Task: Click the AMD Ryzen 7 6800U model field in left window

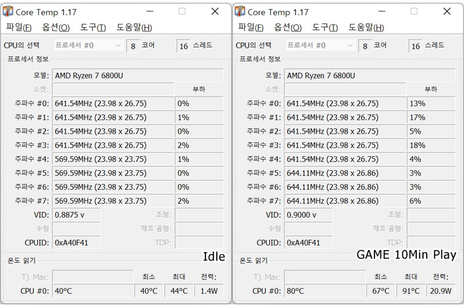Action: [138, 75]
